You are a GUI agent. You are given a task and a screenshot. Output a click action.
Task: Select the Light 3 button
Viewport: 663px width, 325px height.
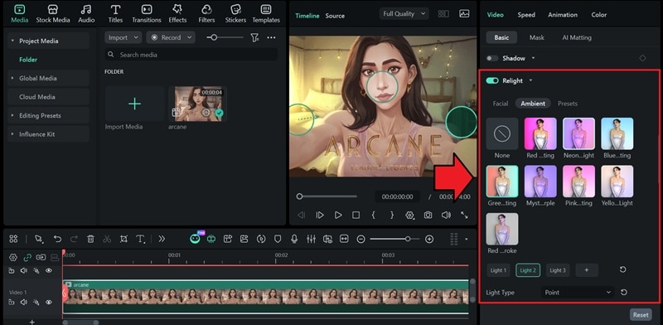click(558, 270)
